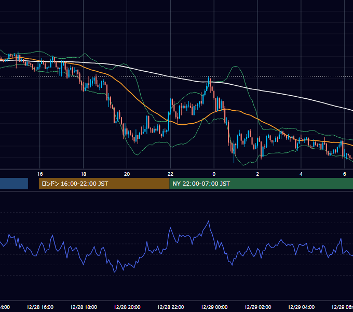Screen dimensions: 353x312
Task: Click the 12/28 18:00 date label
Action: 84,307
